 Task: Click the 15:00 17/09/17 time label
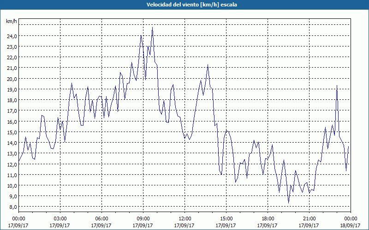[x=226, y=222]
